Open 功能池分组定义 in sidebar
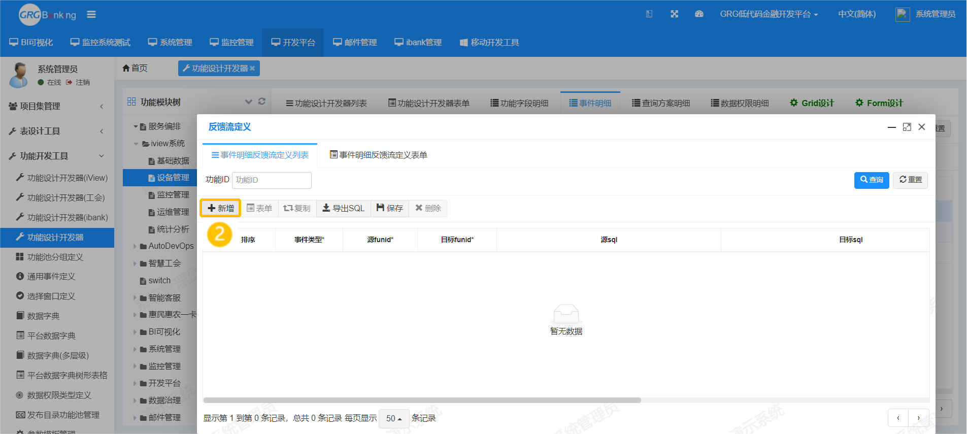The image size is (967, 434). coord(50,257)
